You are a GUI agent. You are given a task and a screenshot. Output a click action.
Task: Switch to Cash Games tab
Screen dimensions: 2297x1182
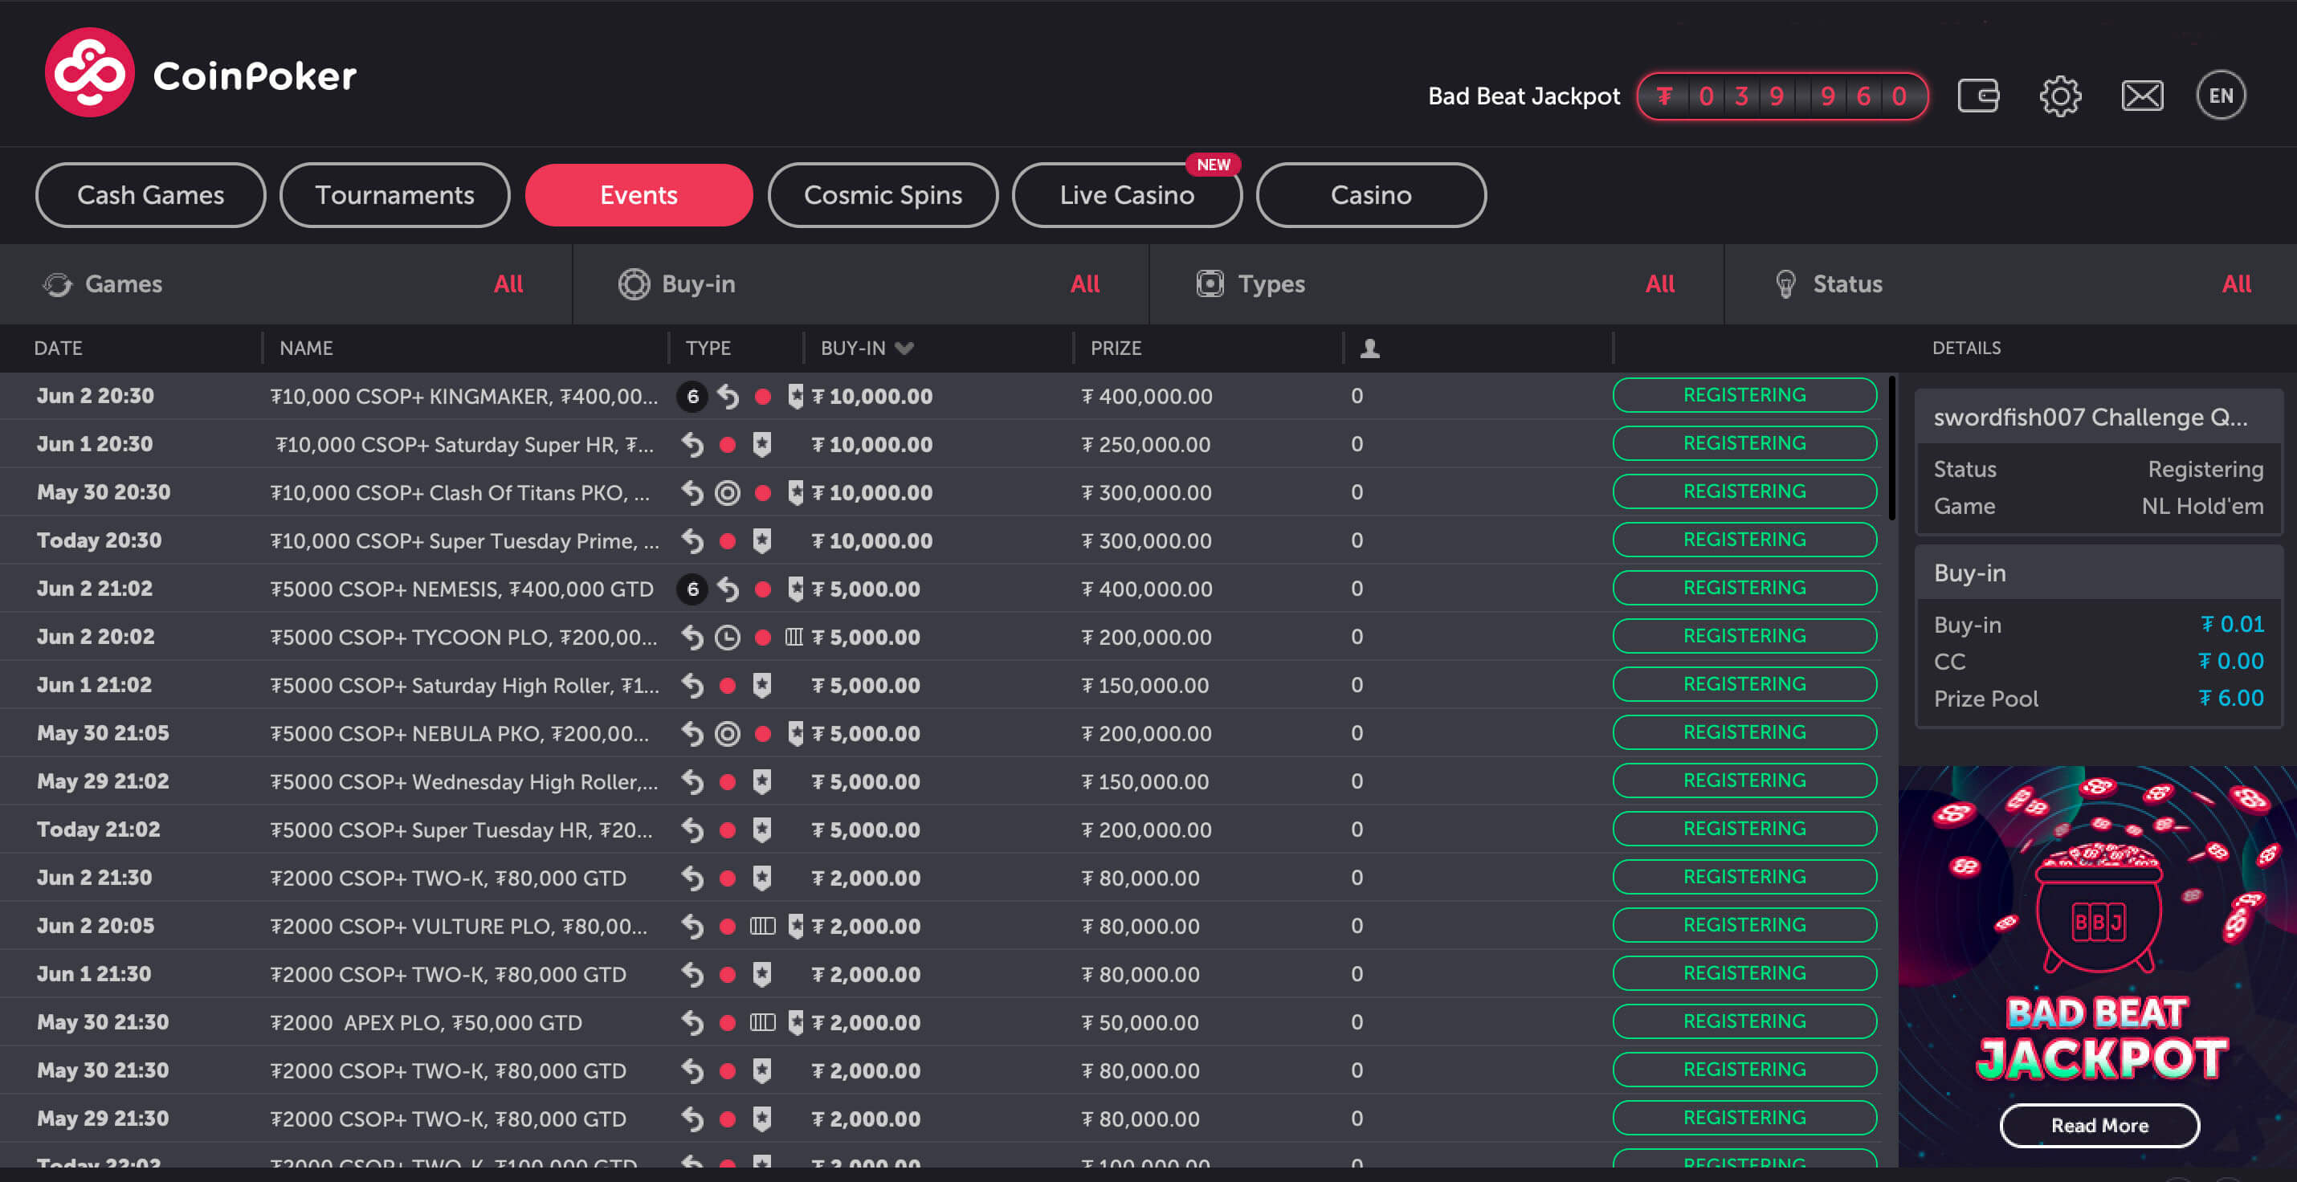[151, 195]
